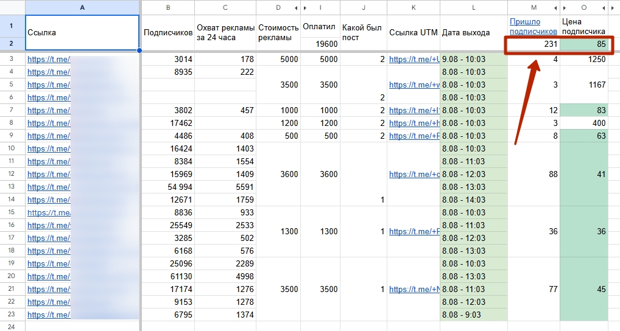The width and height of the screenshot is (620, 331).
Task: Select the cell with total 231 subscribers
Action: (533, 44)
